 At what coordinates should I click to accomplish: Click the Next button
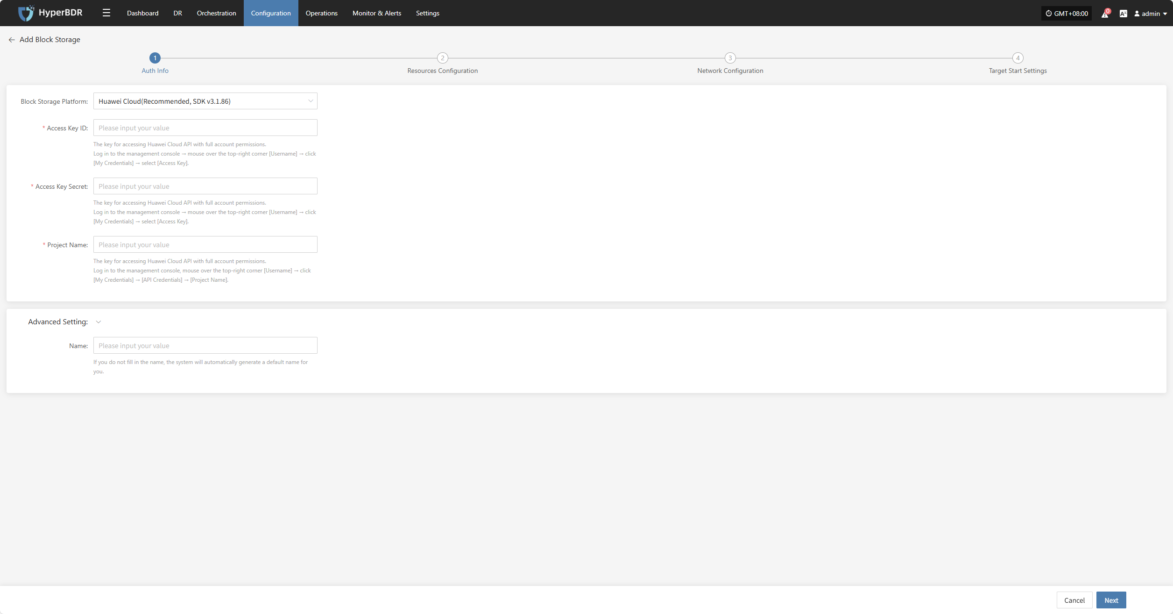[1111, 600]
